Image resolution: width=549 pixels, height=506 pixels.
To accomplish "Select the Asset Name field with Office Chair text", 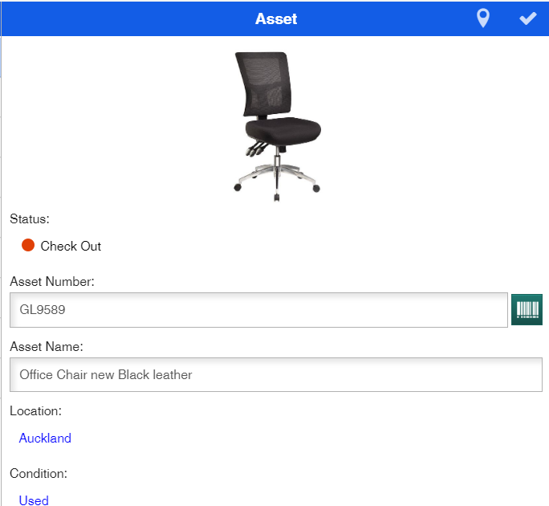I will 276,374.
